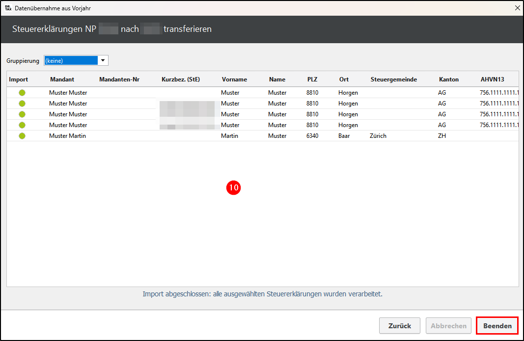The height and width of the screenshot is (341, 524).
Task: Click the Dr. Tax app icon in title bar
Action: coord(8,8)
